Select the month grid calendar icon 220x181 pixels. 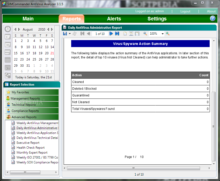[8, 60]
